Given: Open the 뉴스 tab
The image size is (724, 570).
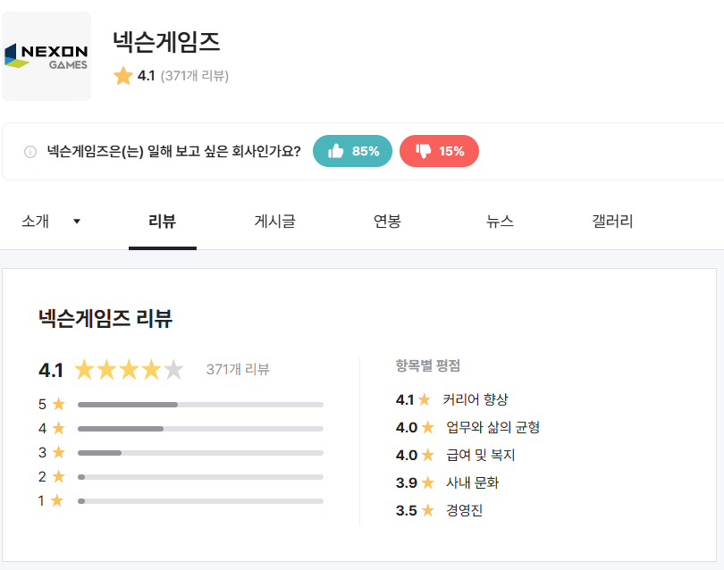Looking at the screenshot, I should click(x=500, y=222).
